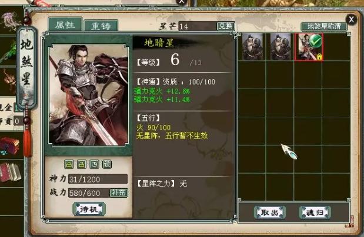This screenshot has height=237, width=364.
Task: Click the 魂归 soul return button
Action: (x=315, y=212)
